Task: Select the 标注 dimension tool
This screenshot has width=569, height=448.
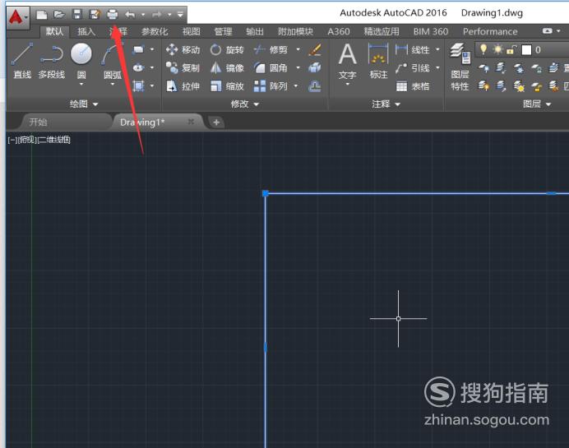Action: 378,61
